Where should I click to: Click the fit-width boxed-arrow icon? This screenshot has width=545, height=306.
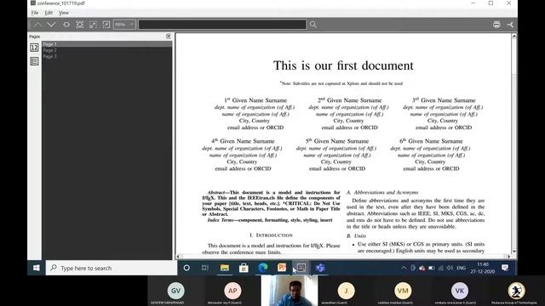[x=106, y=25]
